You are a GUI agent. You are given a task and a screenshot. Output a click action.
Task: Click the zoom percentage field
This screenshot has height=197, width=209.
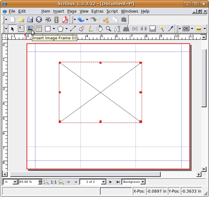(x=28, y=182)
